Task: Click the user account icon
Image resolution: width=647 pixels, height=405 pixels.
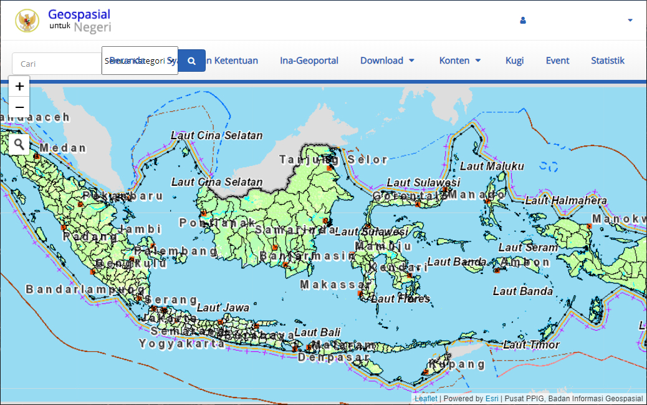Action: click(x=523, y=20)
